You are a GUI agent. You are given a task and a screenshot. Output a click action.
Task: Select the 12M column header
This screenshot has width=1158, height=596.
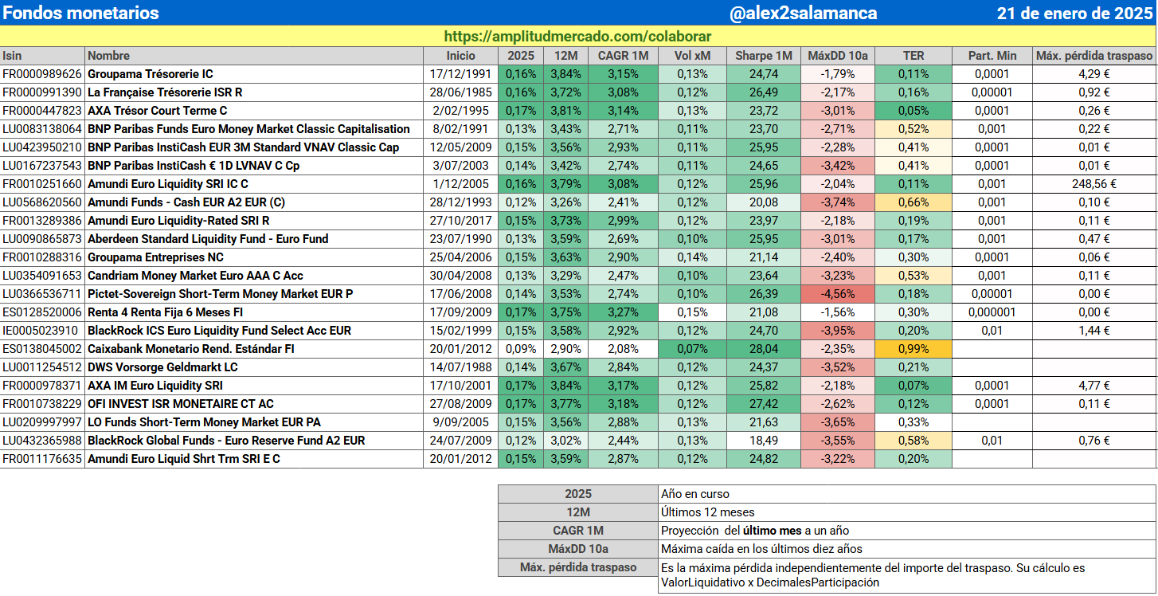tap(565, 56)
